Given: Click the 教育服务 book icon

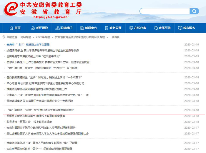Looking at the screenshot, I should 180,28.
